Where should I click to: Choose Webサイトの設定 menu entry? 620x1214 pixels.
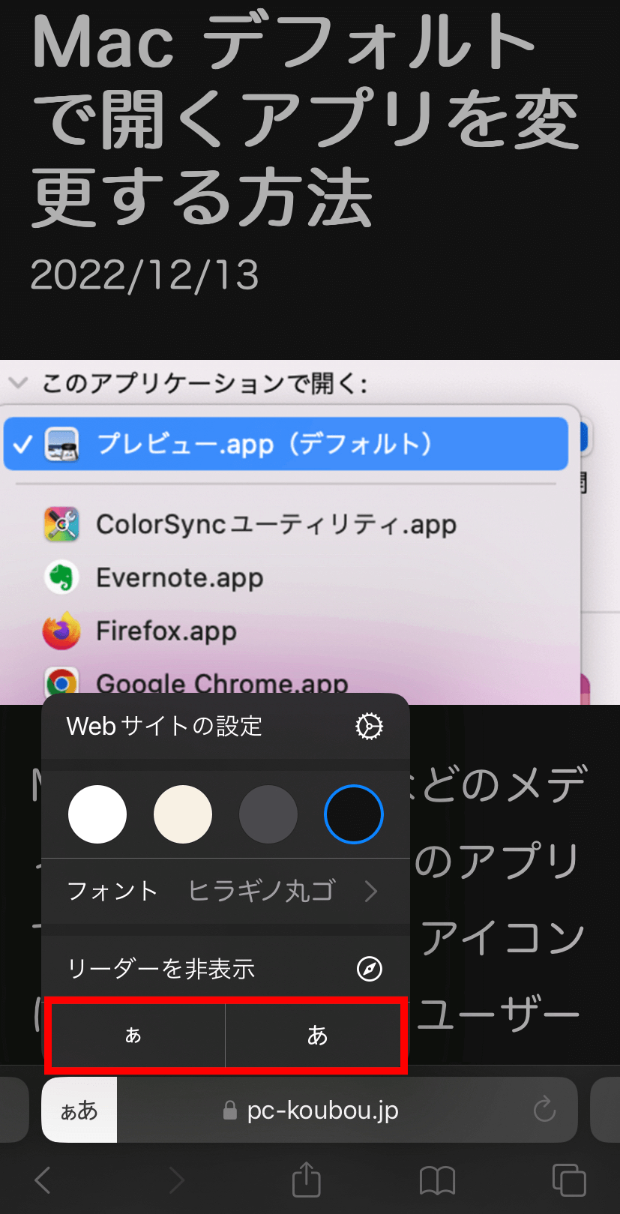(x=226, y=726)
